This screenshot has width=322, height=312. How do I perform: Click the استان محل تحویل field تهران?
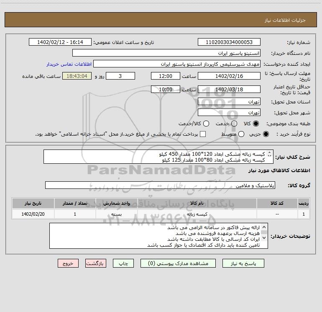(229, 101)
